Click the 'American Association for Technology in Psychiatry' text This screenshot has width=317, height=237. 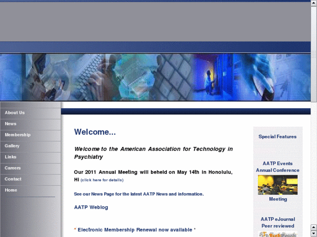(x=153, y=153)
